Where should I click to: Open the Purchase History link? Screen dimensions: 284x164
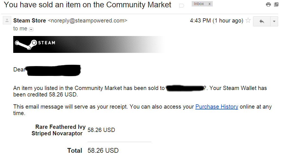217,107
